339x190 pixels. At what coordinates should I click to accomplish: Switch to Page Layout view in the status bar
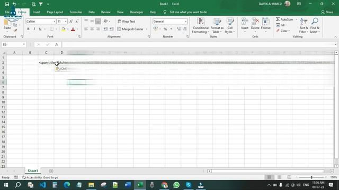tap(279, 177)
